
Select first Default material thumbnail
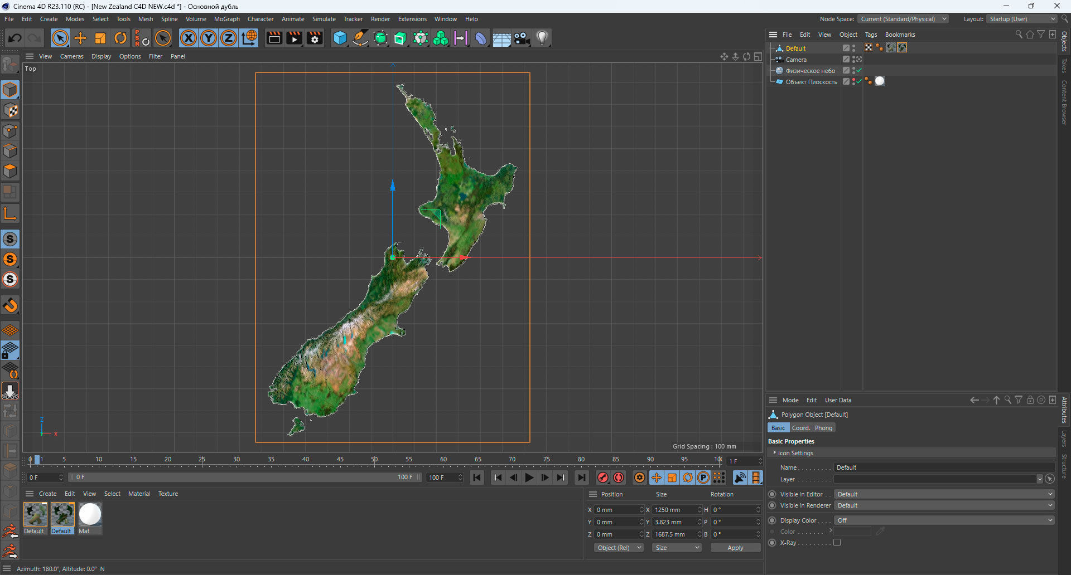pyautogui.click(x=35, y=514)
